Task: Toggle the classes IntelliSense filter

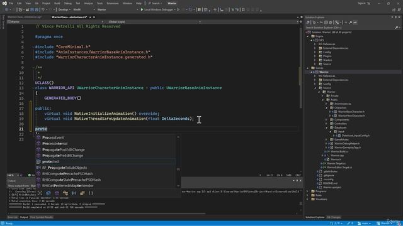Action: [65, 193]
